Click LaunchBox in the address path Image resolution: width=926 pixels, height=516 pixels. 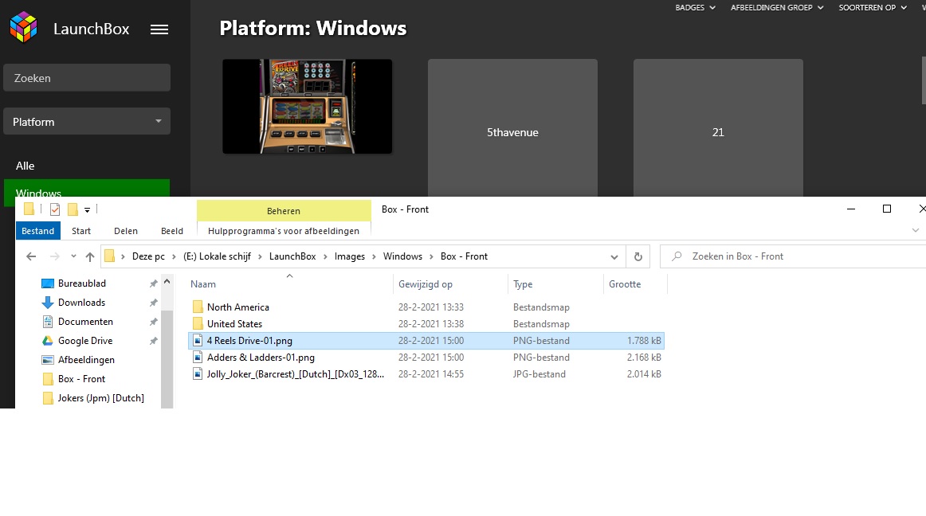click(292, 256)
